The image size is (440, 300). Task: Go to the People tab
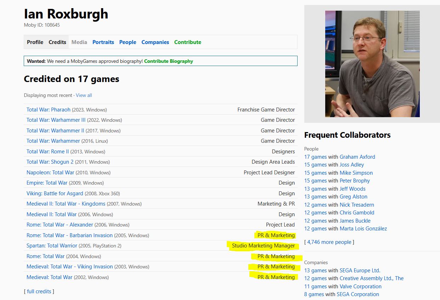coord(128,42)
